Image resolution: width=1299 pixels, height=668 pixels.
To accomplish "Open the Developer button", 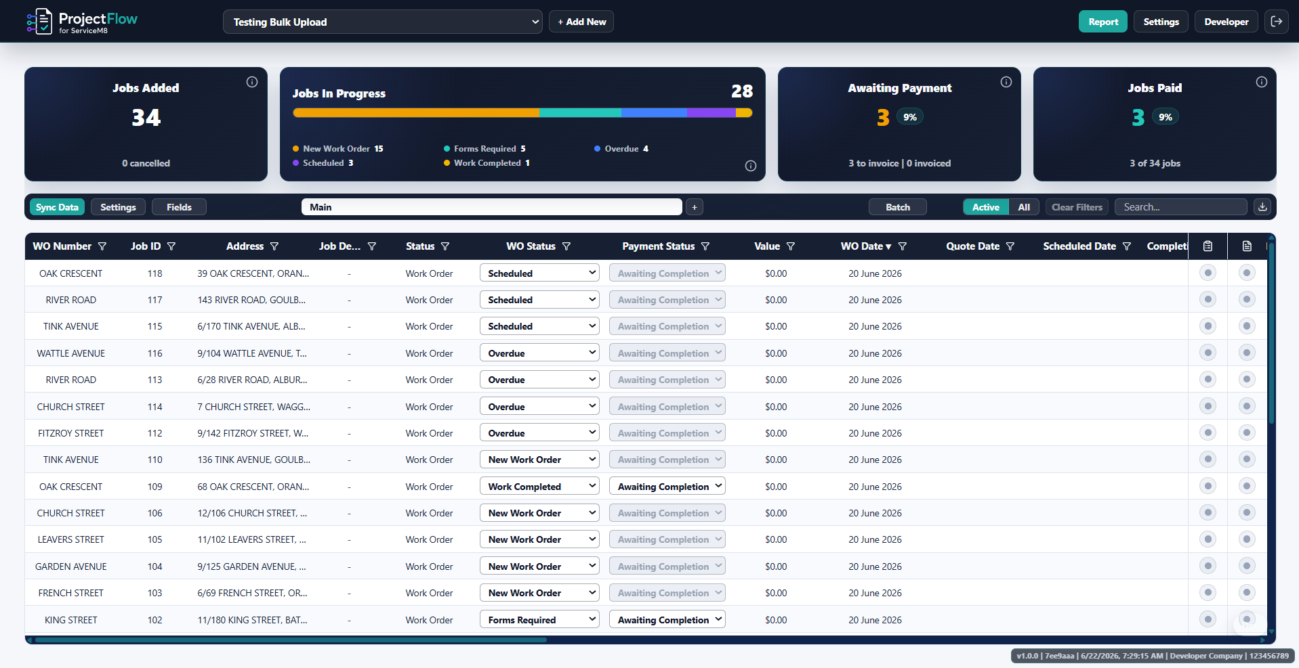I will [1226, 22].
